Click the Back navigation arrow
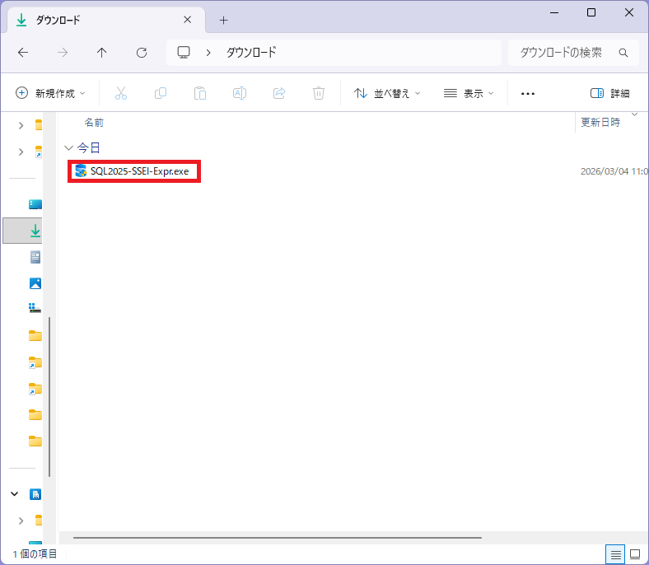Image resolution: width=649 pixels, height=565 pixels. pos(23,53)
